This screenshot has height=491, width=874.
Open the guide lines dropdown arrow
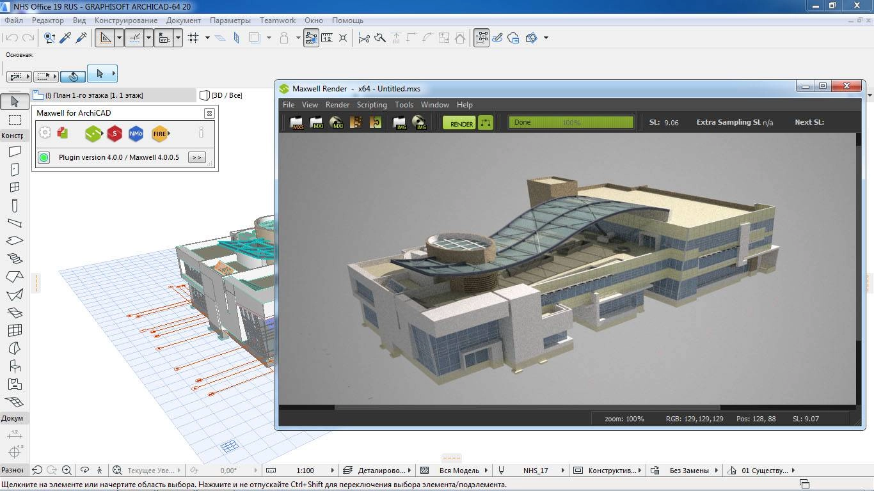(x=118, y=38)
